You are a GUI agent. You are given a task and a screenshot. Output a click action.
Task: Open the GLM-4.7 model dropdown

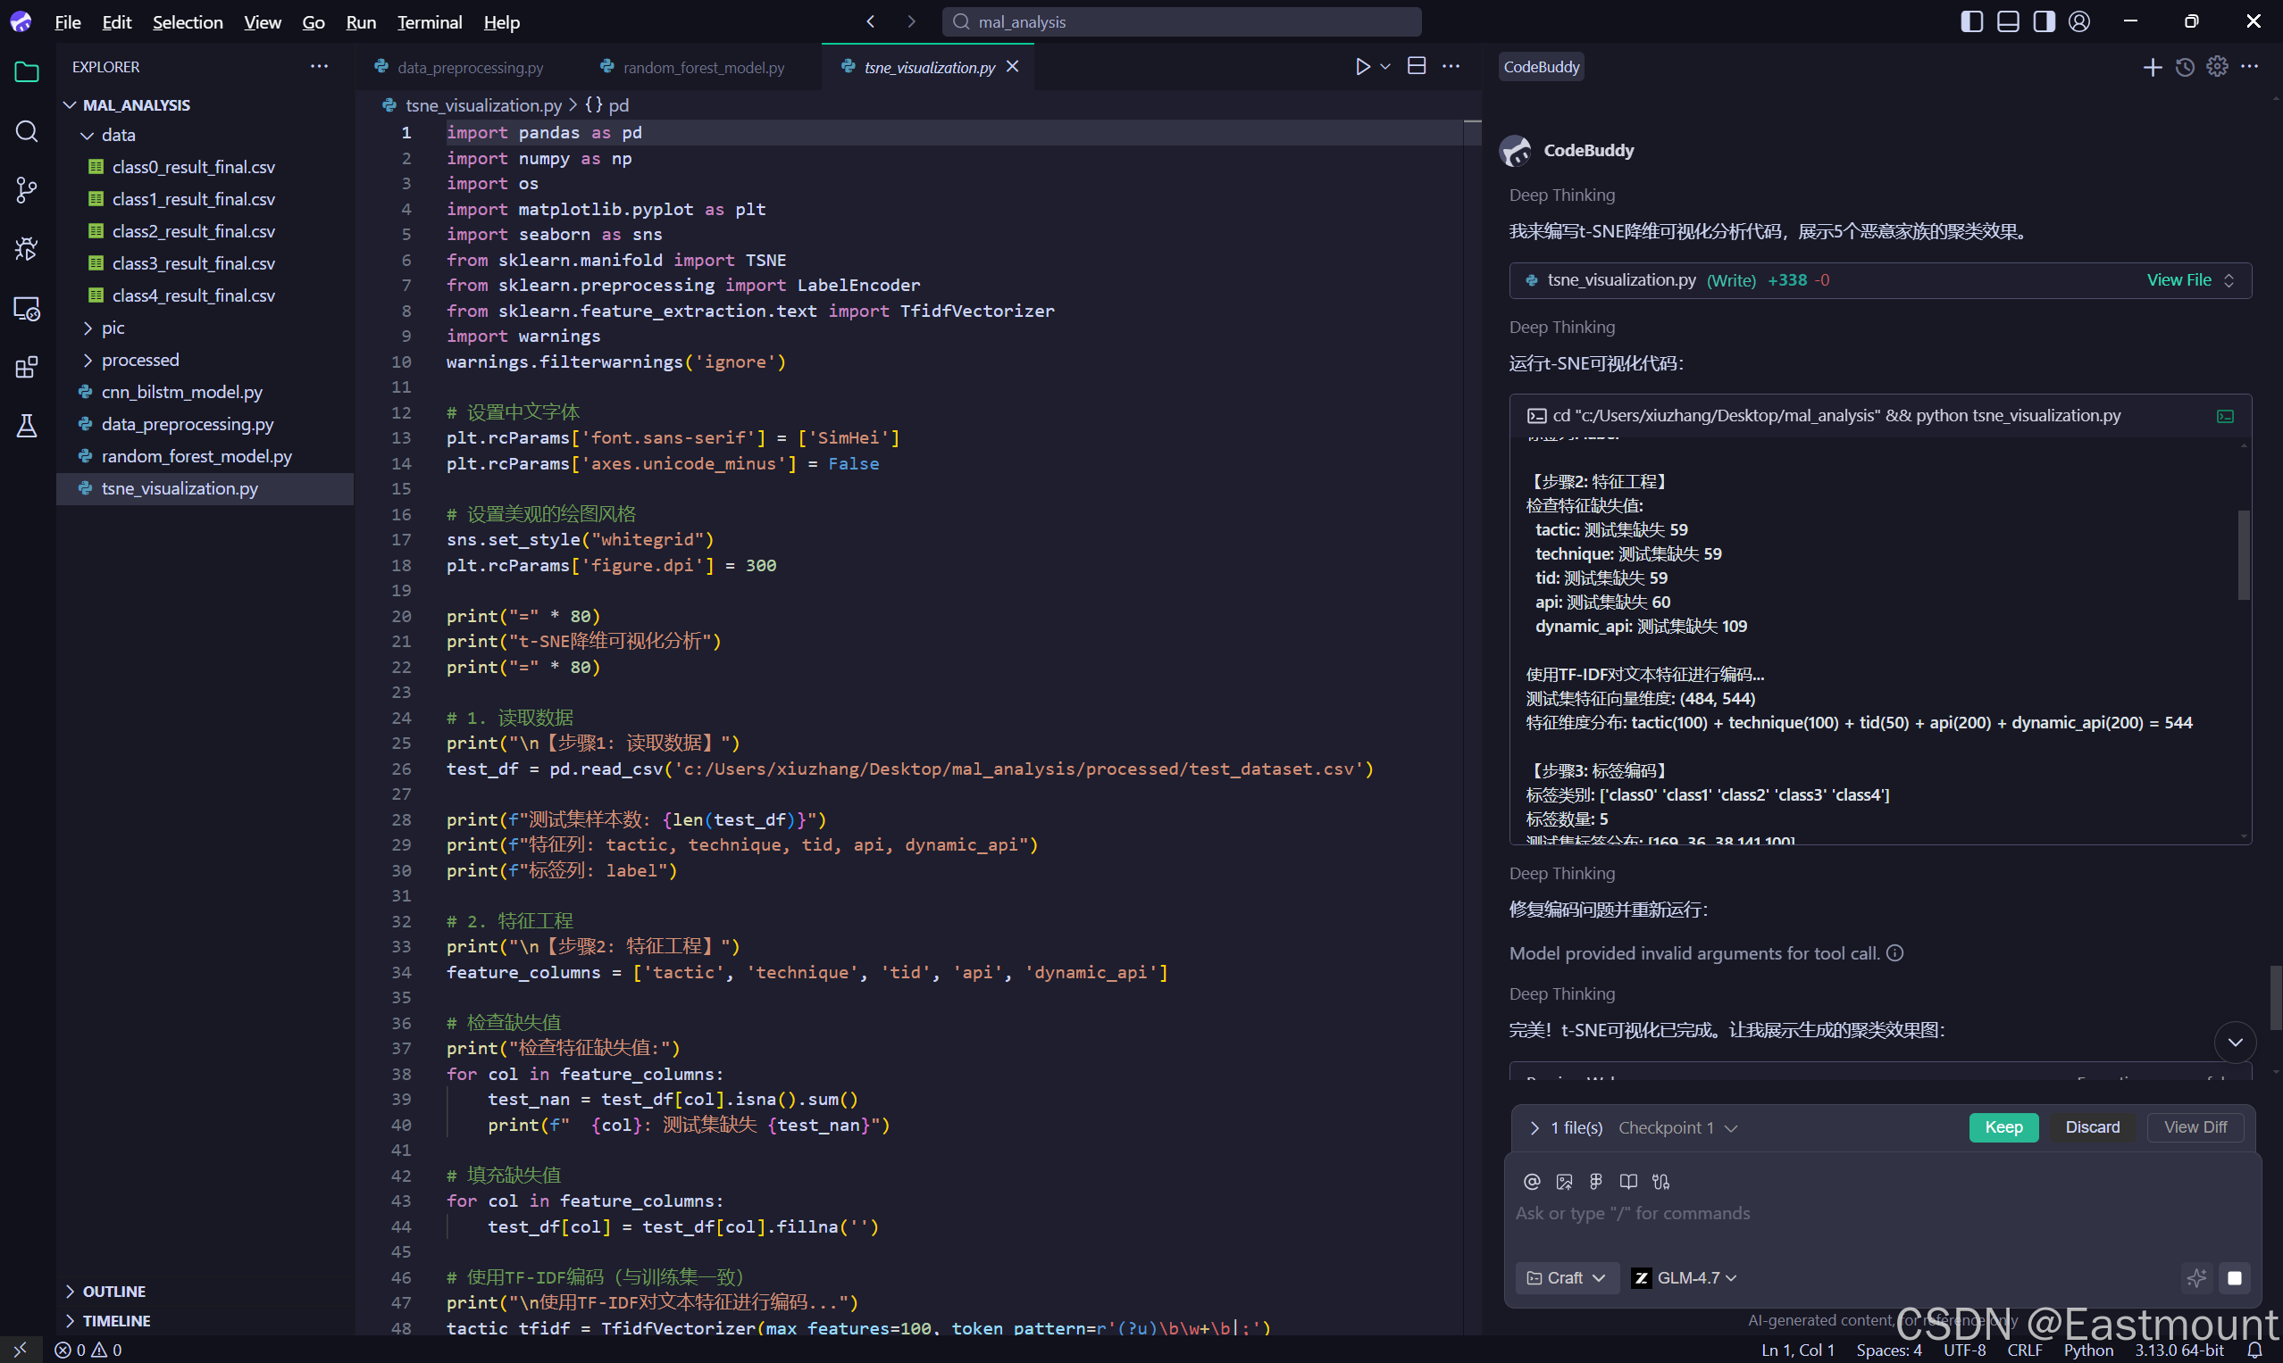click(x=1685, y=1277)
